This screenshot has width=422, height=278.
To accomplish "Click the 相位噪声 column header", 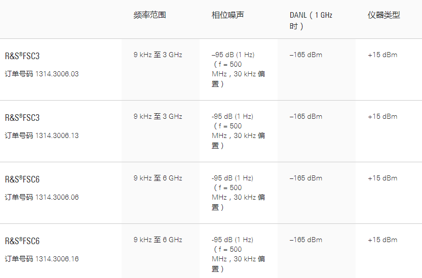I will tap(227, 15).
